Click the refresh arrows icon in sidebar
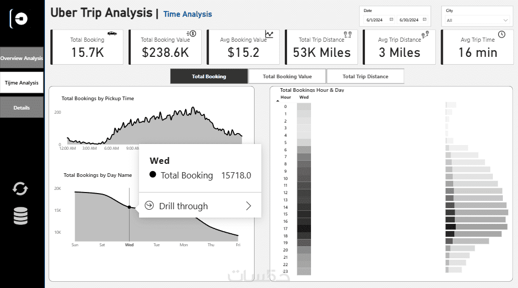 20,189
